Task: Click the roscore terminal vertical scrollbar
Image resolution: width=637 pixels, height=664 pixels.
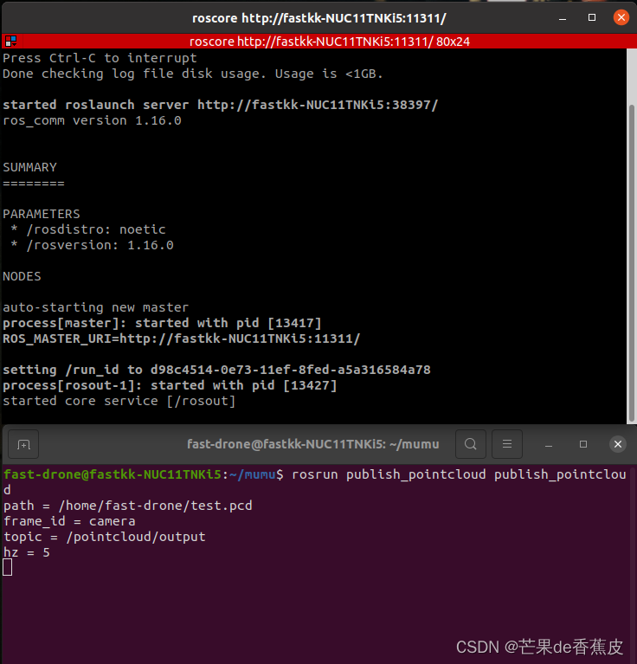Action: (x=632, y=262)
